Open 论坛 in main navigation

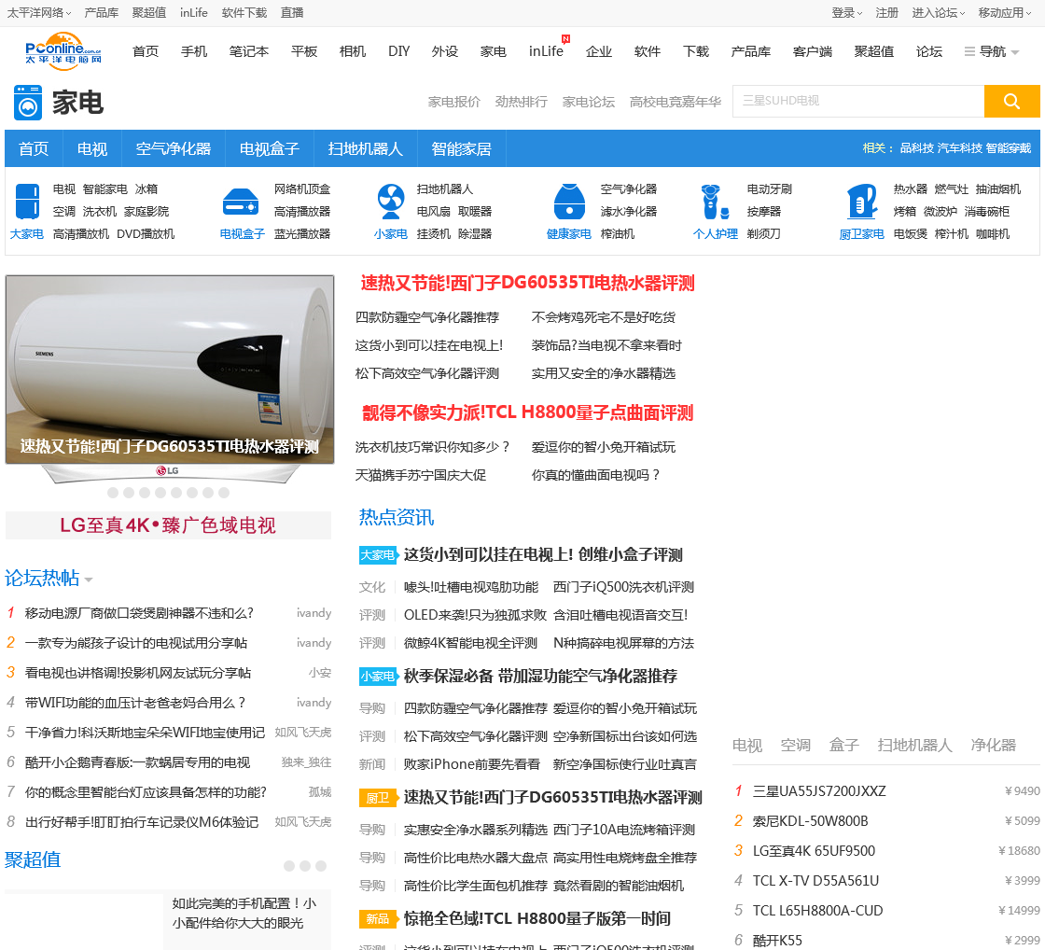(928, 51)
